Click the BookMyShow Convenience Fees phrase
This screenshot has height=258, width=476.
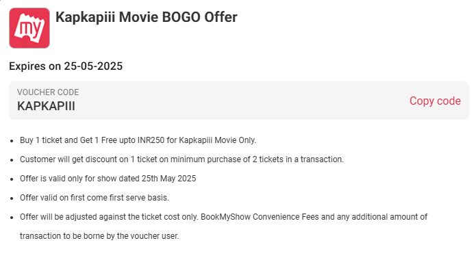click(x=260, y=217)
